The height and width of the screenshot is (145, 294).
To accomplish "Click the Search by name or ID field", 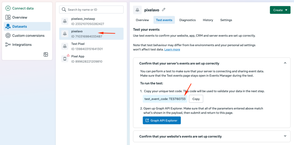I will pos(91,9).
